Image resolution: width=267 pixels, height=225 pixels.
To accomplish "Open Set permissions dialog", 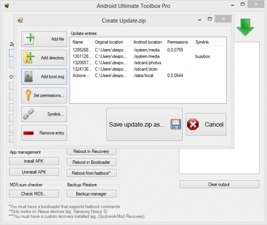I will point(44,95).
